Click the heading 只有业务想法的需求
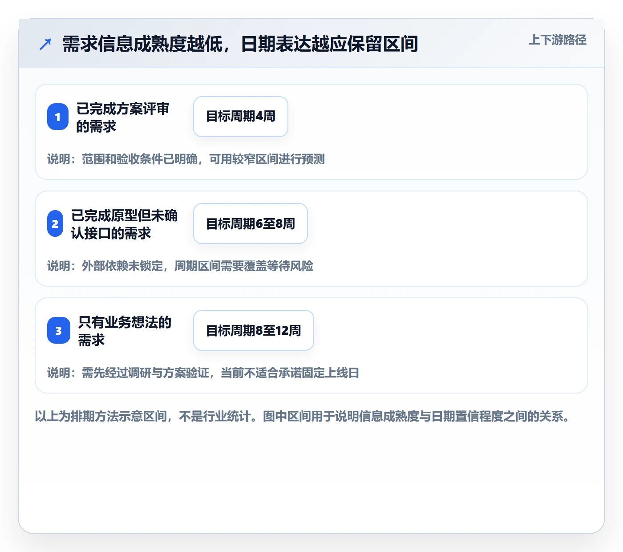623x552 pixels. (x=125, y=331)
